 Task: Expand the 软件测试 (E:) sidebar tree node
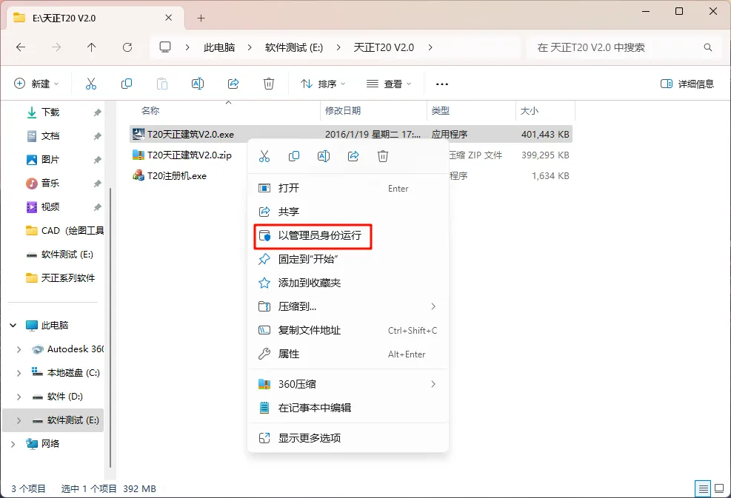pos(19,420)
